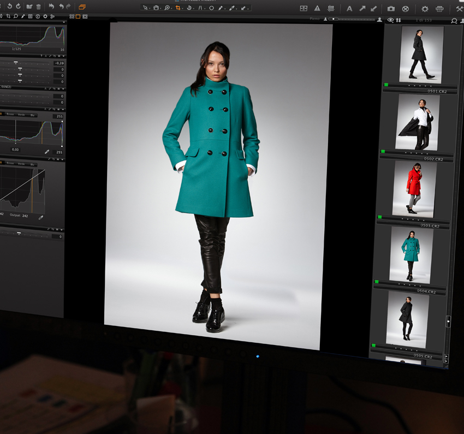Open the exposure panel menu arrow

pyautogui.click(x=63, y=56)
